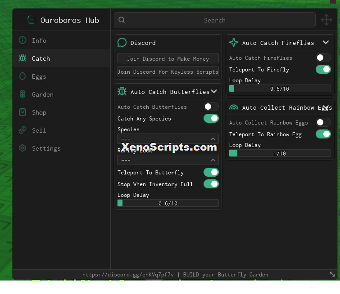
Task: Click the Ouroboros Hub title text
Action: tap(70, 20)
